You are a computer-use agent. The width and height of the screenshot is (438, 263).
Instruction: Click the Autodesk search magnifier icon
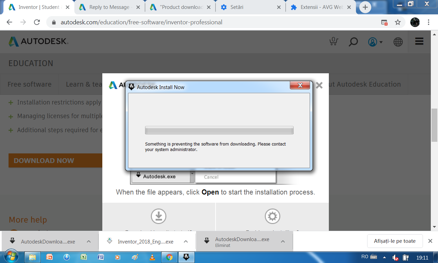pyautogui.click(x=353, y=42)
